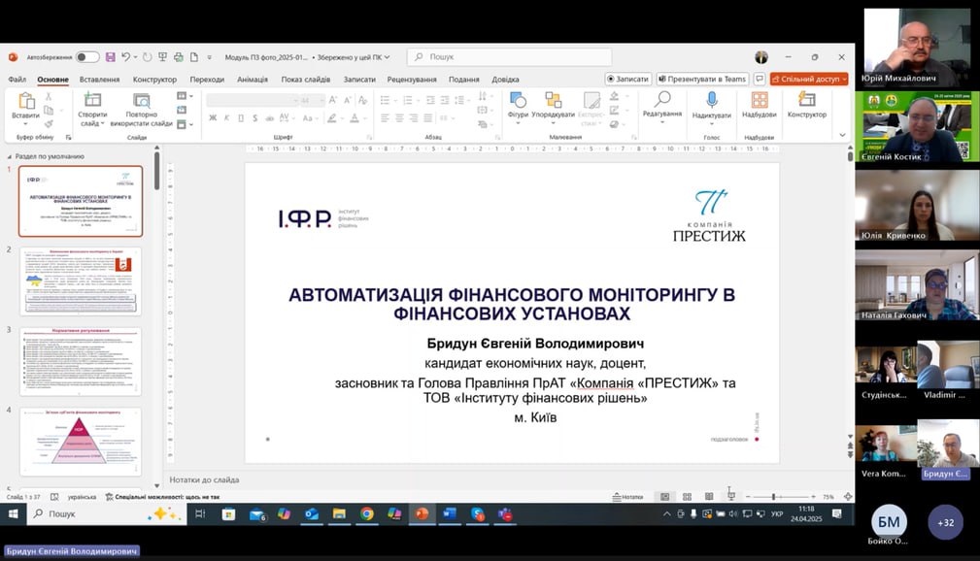Open Word from the taskbar
The image size is (980, 561).
tap(450, 513)
